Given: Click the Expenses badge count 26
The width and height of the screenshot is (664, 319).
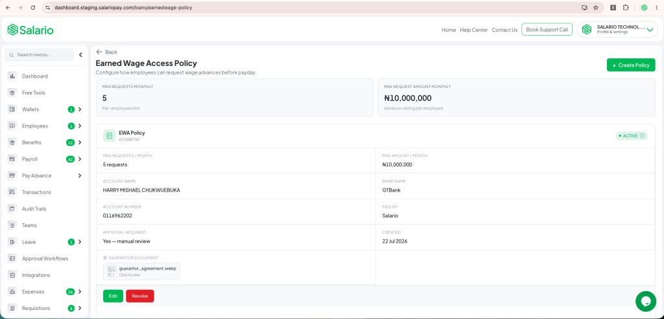Looking at the screenshot, I should click(x=70, y=292).
